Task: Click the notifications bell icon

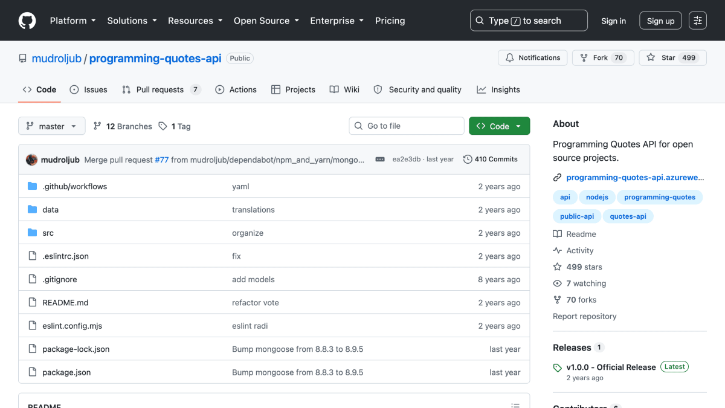Action: pos(509,58)
